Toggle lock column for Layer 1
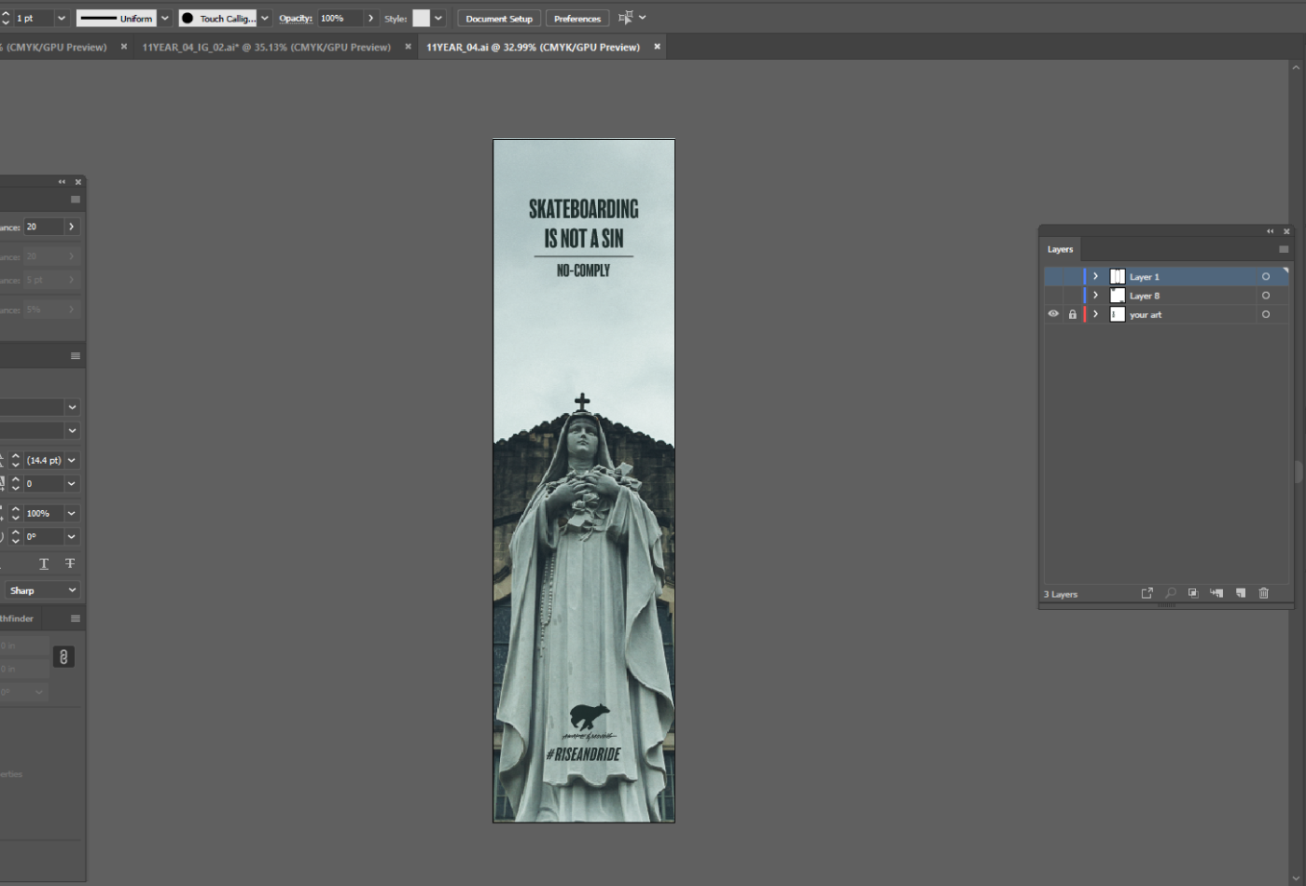 (x=1072, y=276)
